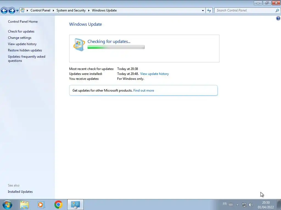The width and height of the screenshot is (281, 210).
Task: Click FR language indicator
Action: click(x=225, y=204)
